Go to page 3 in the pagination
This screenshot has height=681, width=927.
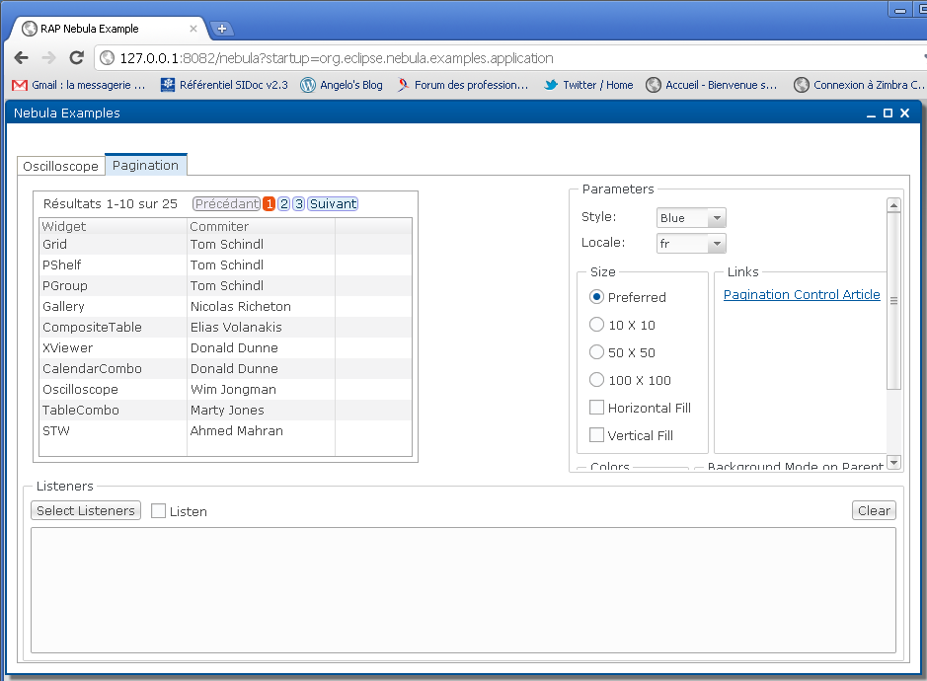click(298, 204)
